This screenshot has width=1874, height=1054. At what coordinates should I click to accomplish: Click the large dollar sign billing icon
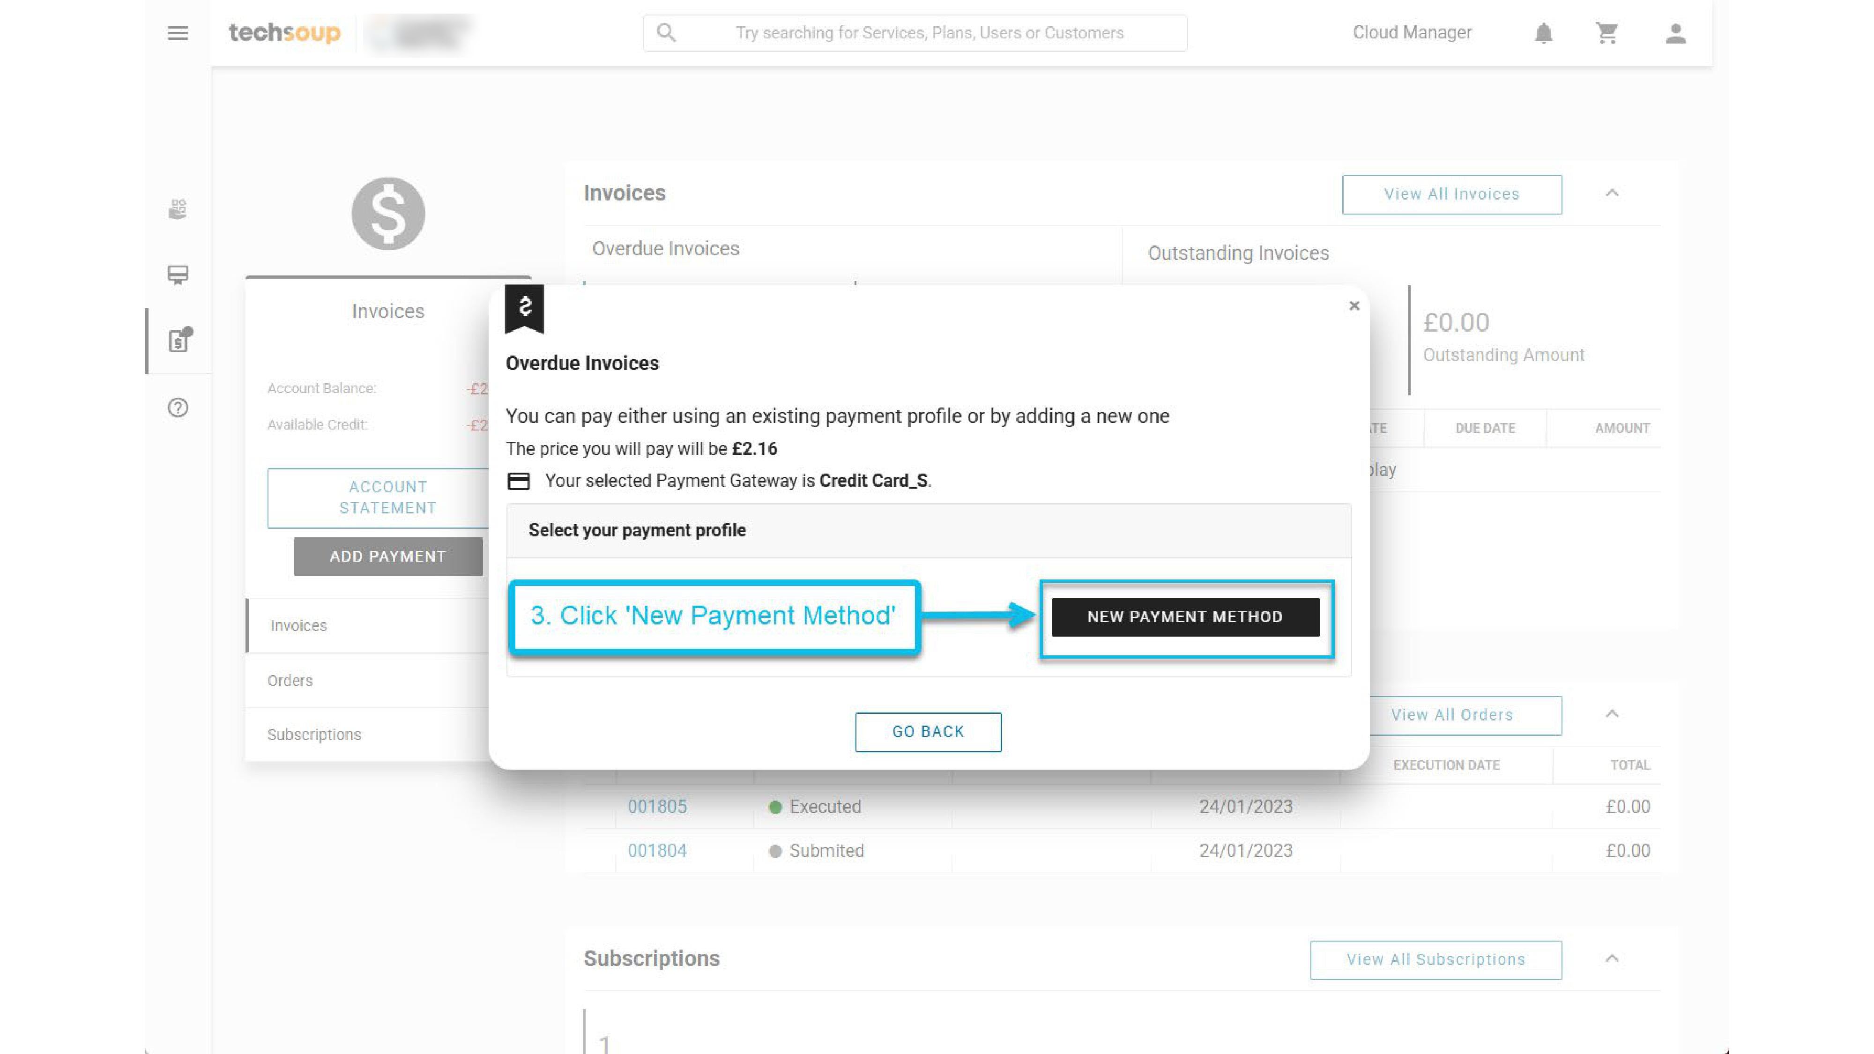(x=388, y=213)
